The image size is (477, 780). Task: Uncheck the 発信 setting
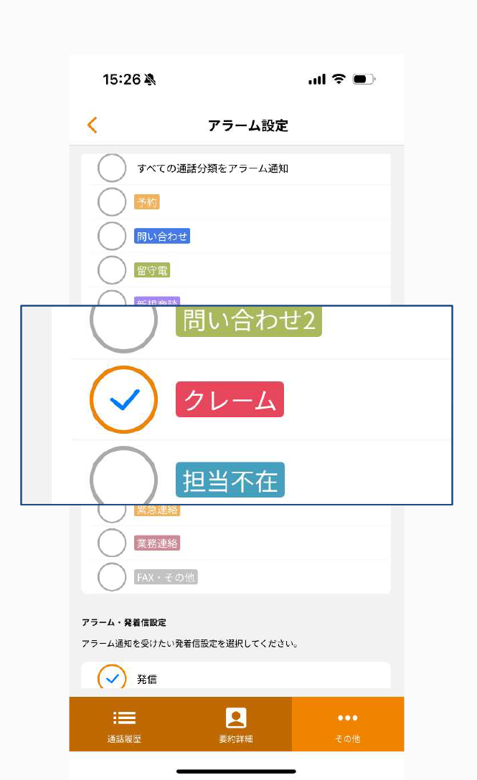click(x=112, y=678)
